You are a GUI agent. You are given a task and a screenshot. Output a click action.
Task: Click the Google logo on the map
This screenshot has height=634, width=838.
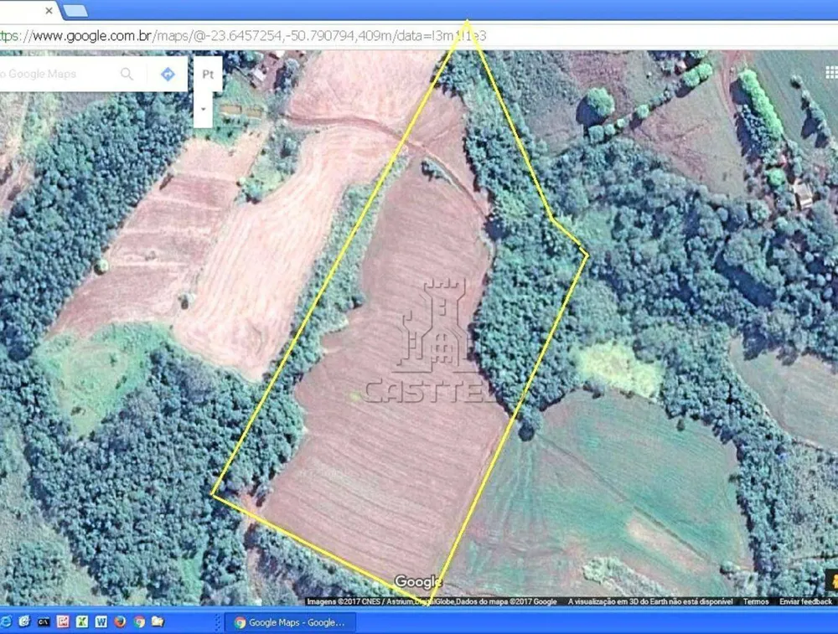(x=417, y=582)
